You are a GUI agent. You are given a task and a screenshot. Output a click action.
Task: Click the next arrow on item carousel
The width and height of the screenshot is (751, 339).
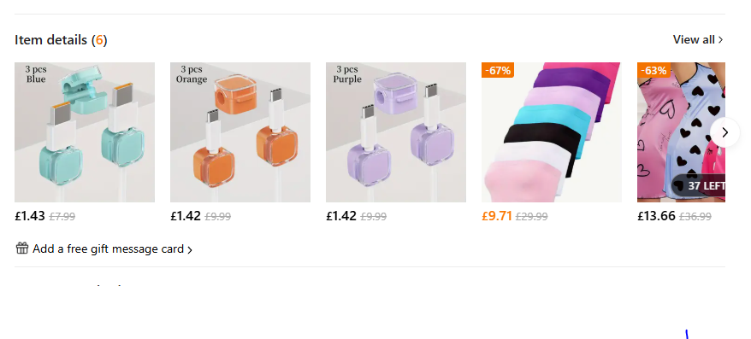pyautogui.click(x=724, y=132)
